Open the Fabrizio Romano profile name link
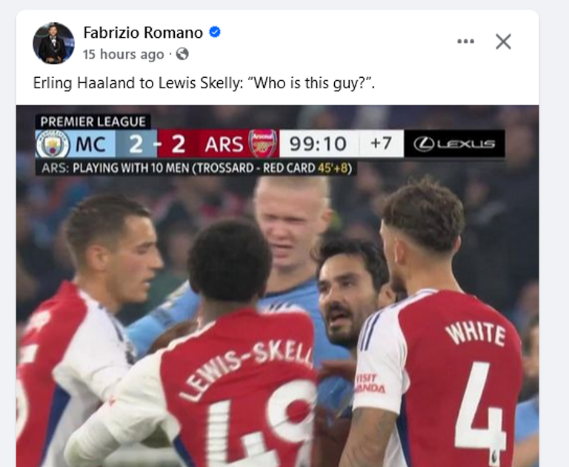This screenshot has height=467, width=569. tap(143, 33)
